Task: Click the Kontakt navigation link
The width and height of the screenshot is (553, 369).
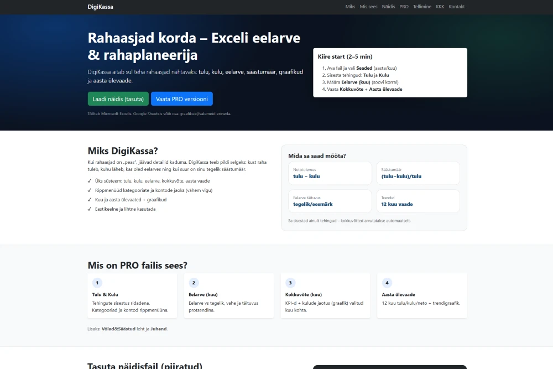Action: coord(457,7)
